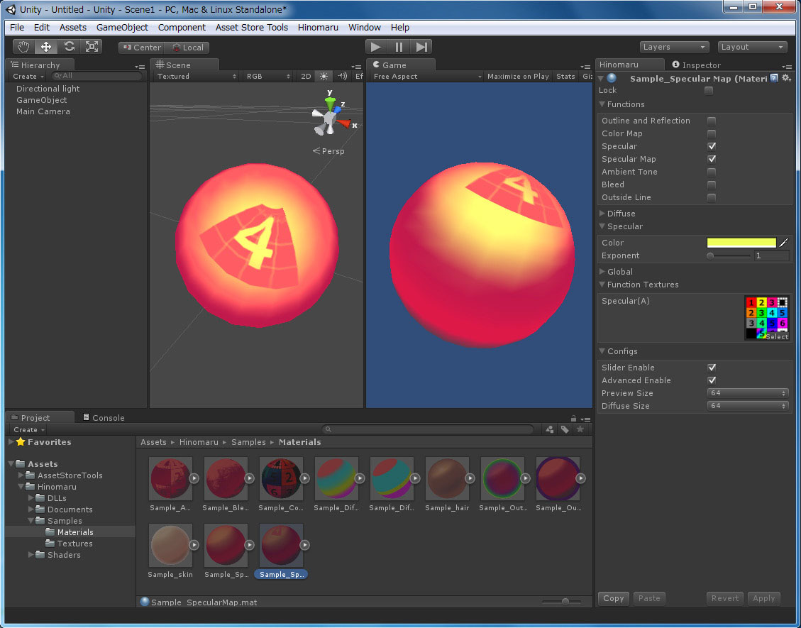Click Maximize on Play

click(518, 76)
